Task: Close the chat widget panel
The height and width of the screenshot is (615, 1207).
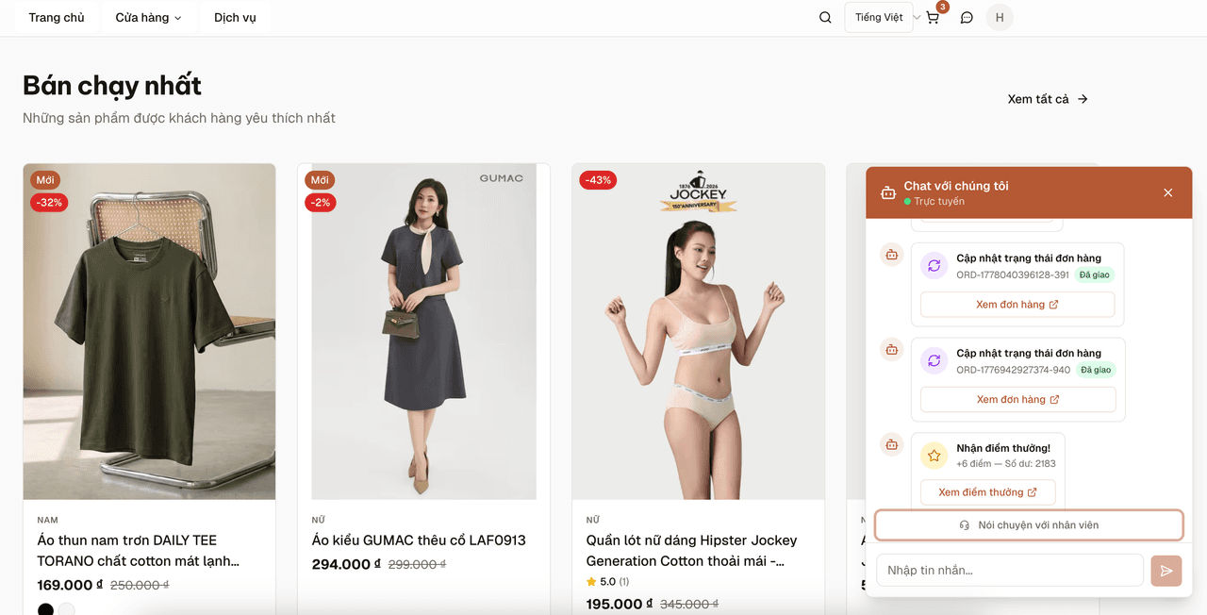Action: tap(1168, 192)
